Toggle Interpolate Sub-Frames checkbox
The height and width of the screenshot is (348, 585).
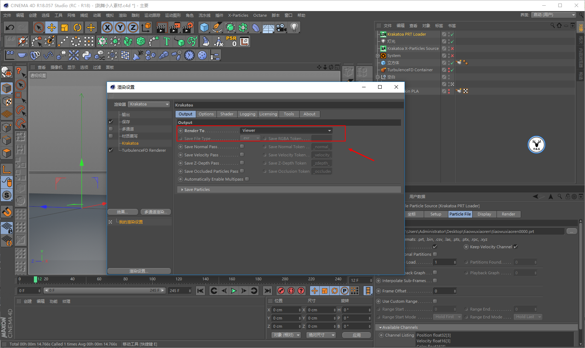point(435,280)
